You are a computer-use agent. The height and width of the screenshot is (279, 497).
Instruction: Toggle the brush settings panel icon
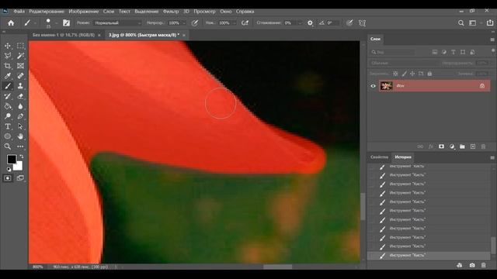pyautogui.click(x=66, y=22)
